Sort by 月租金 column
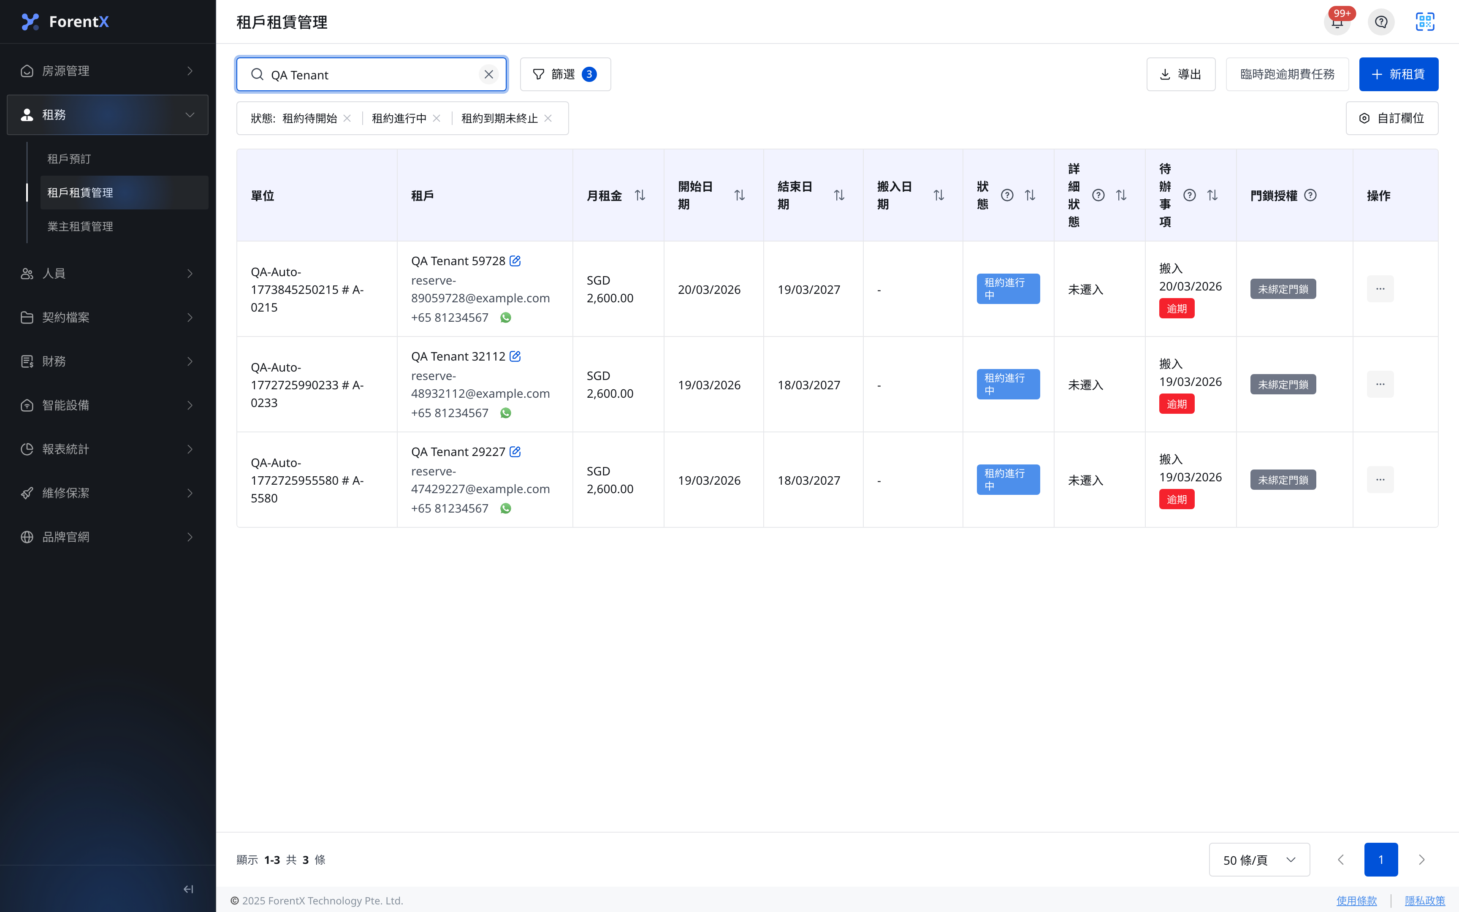Image resolution: width=1459 pixels, height=912 pixels. tap(640, 195)
